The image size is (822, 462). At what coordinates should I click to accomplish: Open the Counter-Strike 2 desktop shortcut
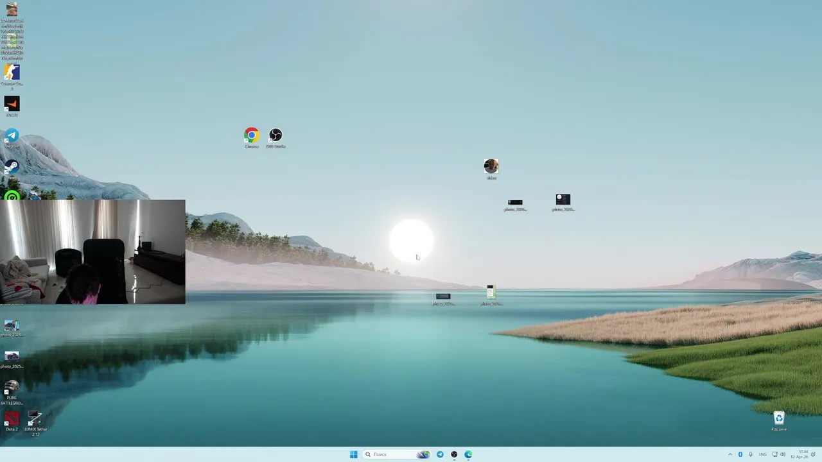pyautogui.click(x=12, y=76)
